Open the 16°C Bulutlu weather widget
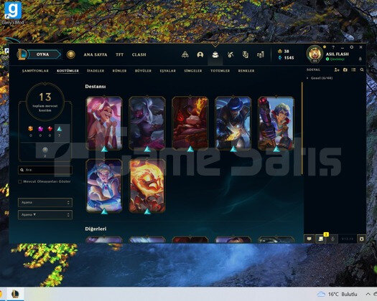The width and height of the screenshot is (377, 301). coord(337,295)
